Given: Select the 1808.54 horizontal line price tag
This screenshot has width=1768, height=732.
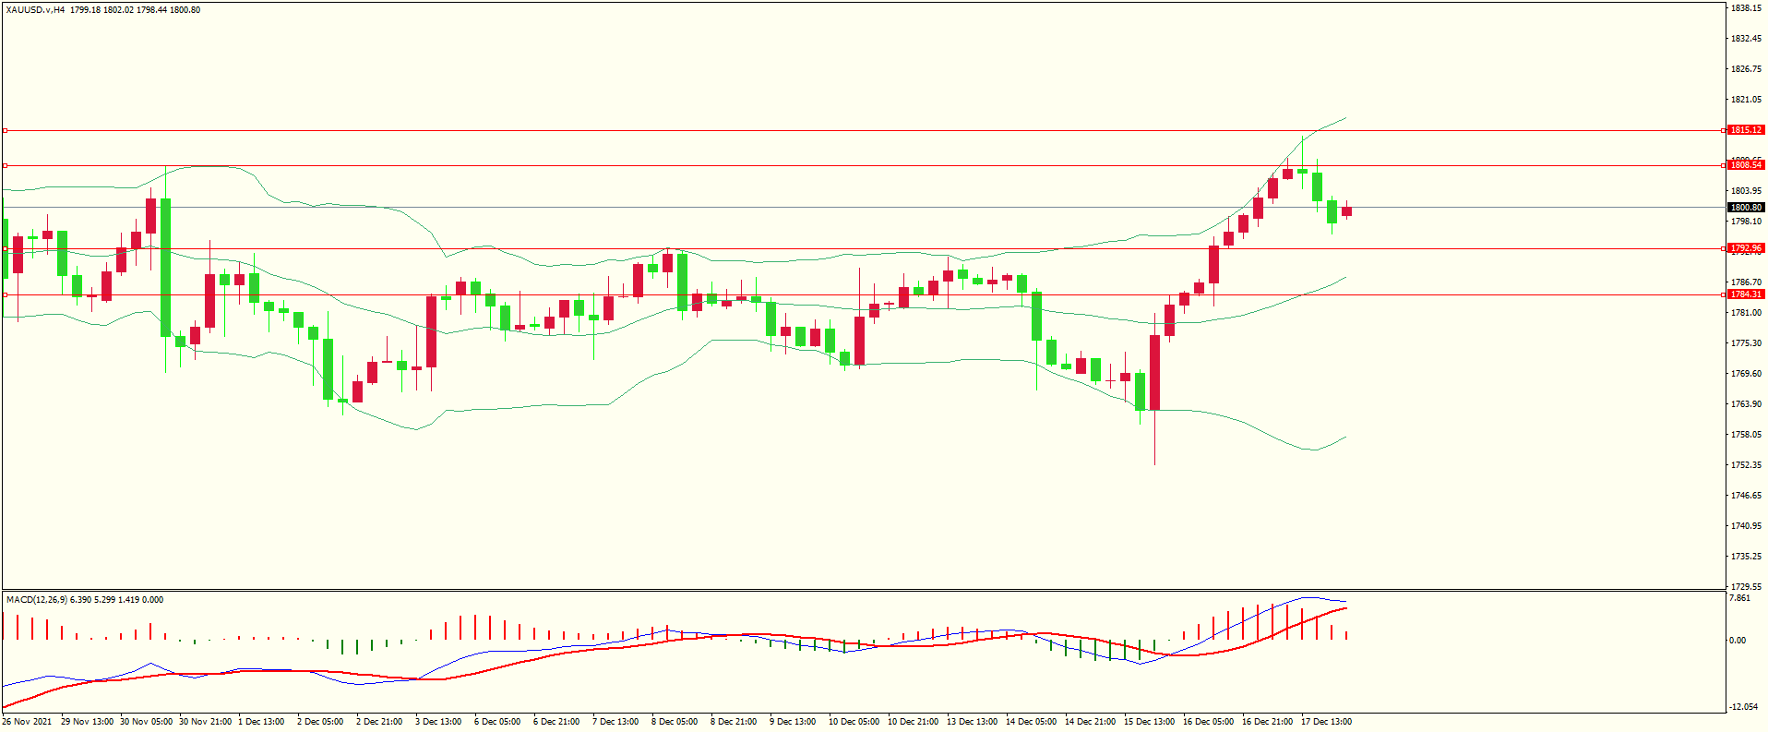Looking at the screenshot, I should (1746, 165).
